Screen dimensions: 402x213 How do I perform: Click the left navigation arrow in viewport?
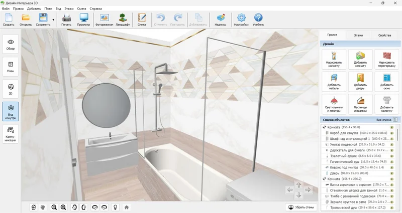[290, 190]
